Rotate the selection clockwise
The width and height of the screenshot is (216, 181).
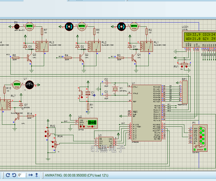8,175
